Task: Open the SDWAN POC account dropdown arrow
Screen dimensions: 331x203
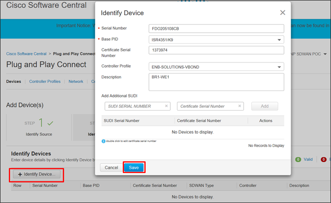Action: [x=325, y=54]
